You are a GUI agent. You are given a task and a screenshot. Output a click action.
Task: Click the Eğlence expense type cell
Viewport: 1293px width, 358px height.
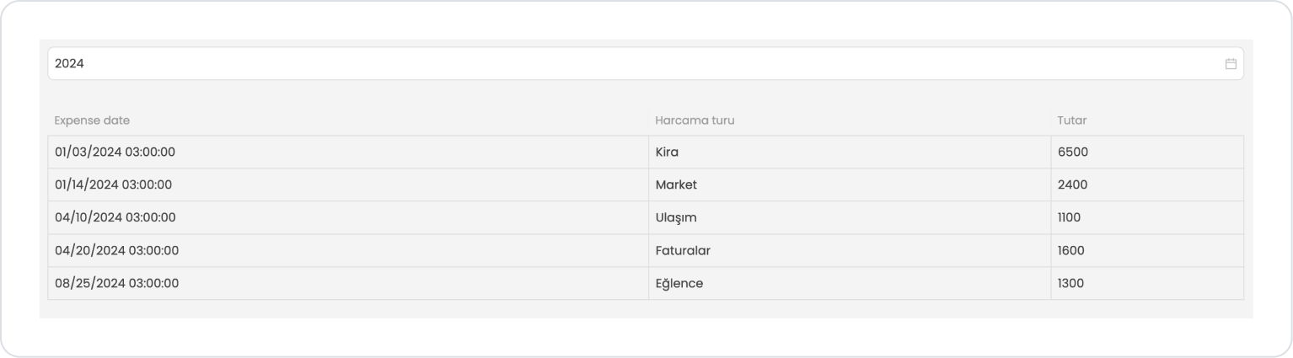coord(850,283)
